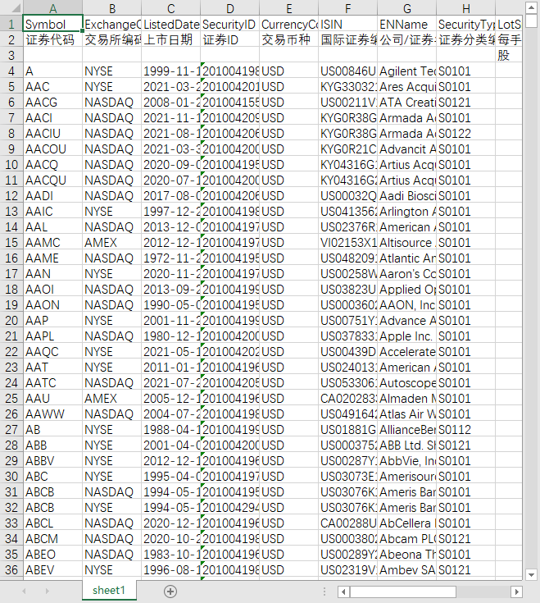Click the horizontal scrollbar thumb
This screenshot has width=540, height=603.
403,592
